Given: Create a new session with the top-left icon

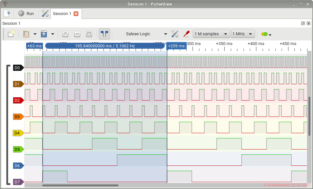Looking at the screenshot, I should (x=7, y=13).
